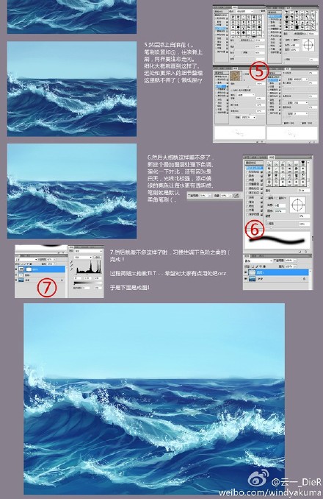
Task: Open the preset dropdown in step 7 Levels
Action: [89, 251]
